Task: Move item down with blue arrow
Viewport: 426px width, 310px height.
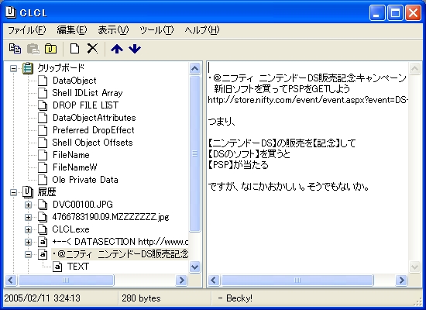Action: pos(135,49)
